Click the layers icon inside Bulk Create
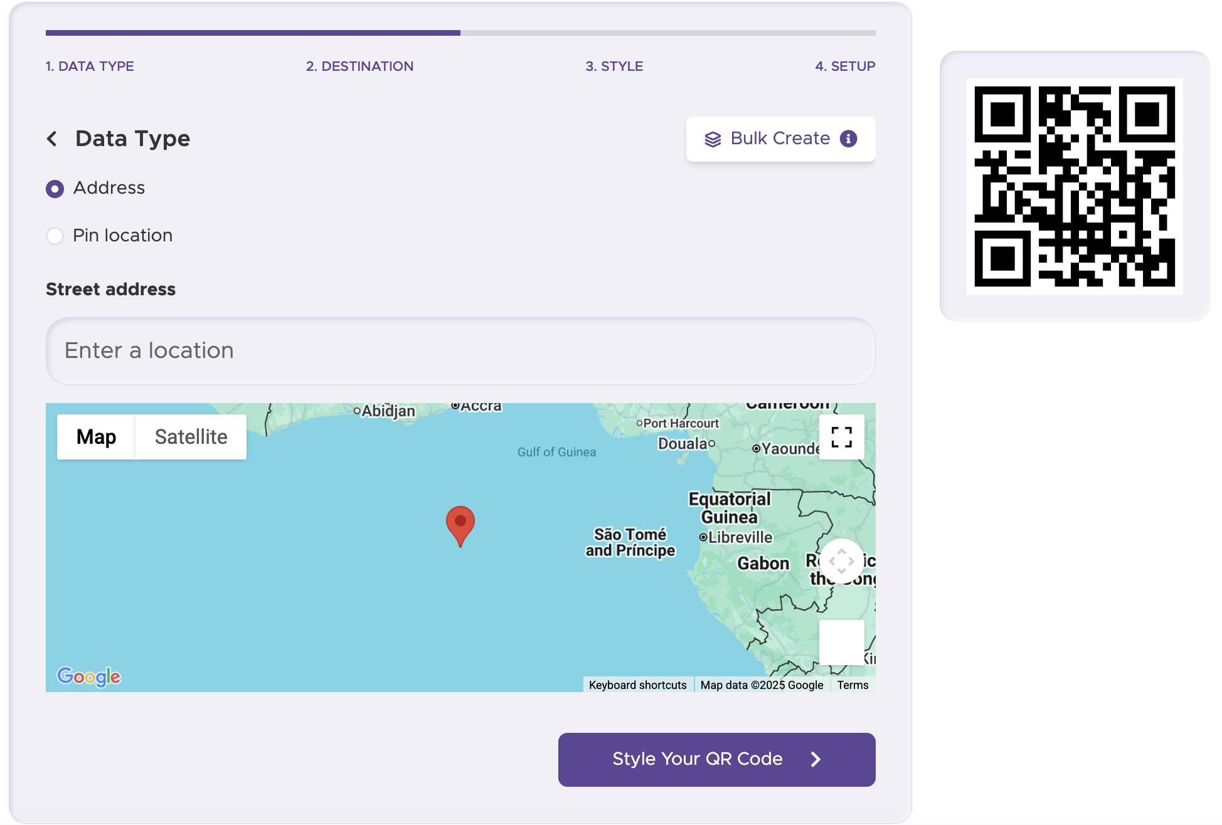1222x825 pixels. pos(712,139)
